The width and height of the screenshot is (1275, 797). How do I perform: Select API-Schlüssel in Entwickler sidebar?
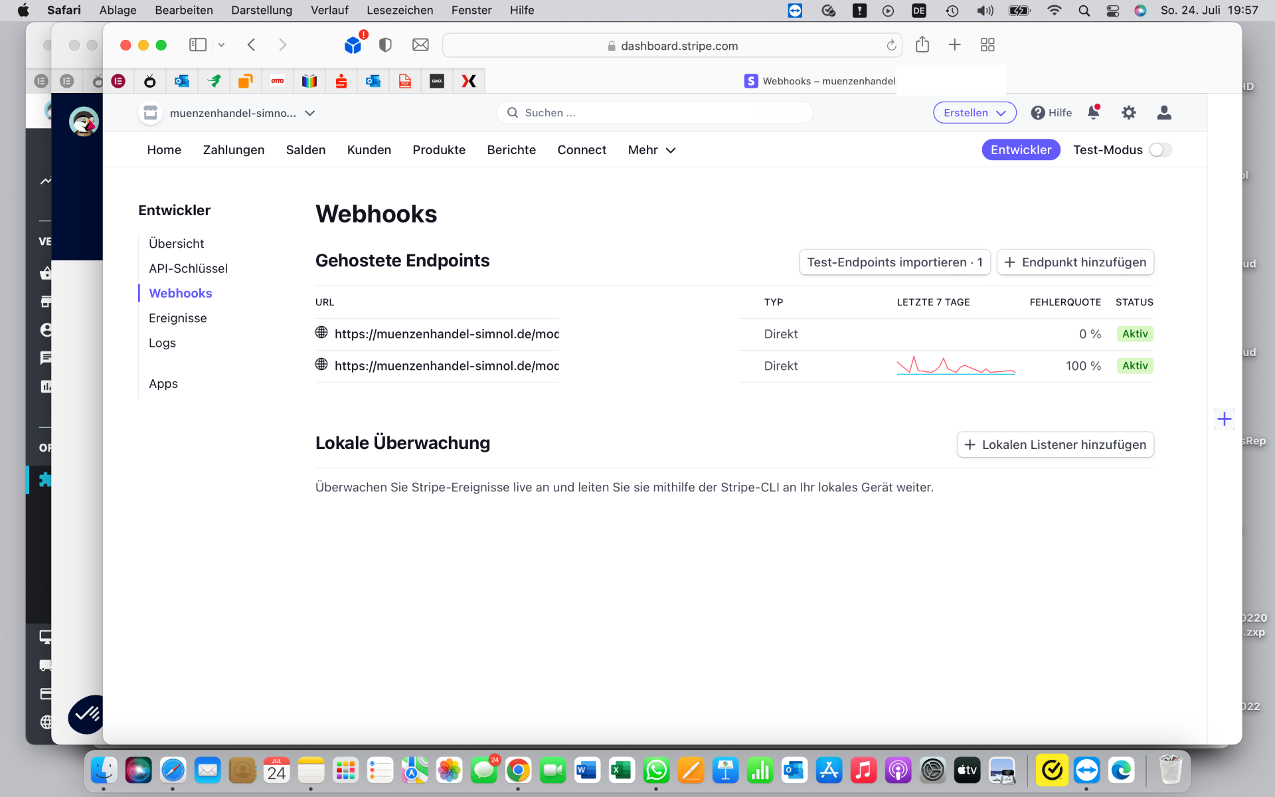point(188,268)
